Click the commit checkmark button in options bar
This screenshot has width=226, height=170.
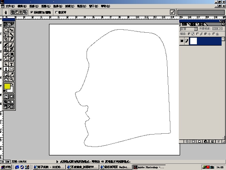point(173,12)
